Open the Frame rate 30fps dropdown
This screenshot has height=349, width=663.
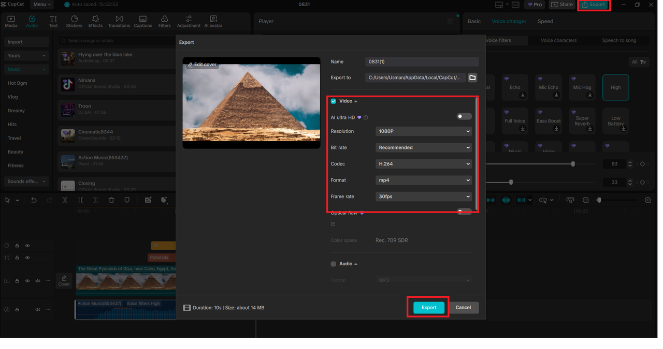point(423,196)
